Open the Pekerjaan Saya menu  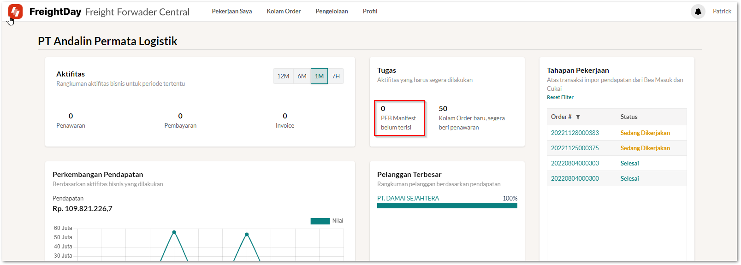[231, 11]
